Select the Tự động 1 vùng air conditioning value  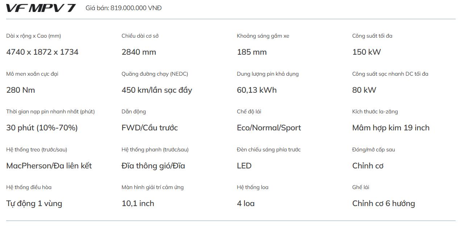click(34, 204)
